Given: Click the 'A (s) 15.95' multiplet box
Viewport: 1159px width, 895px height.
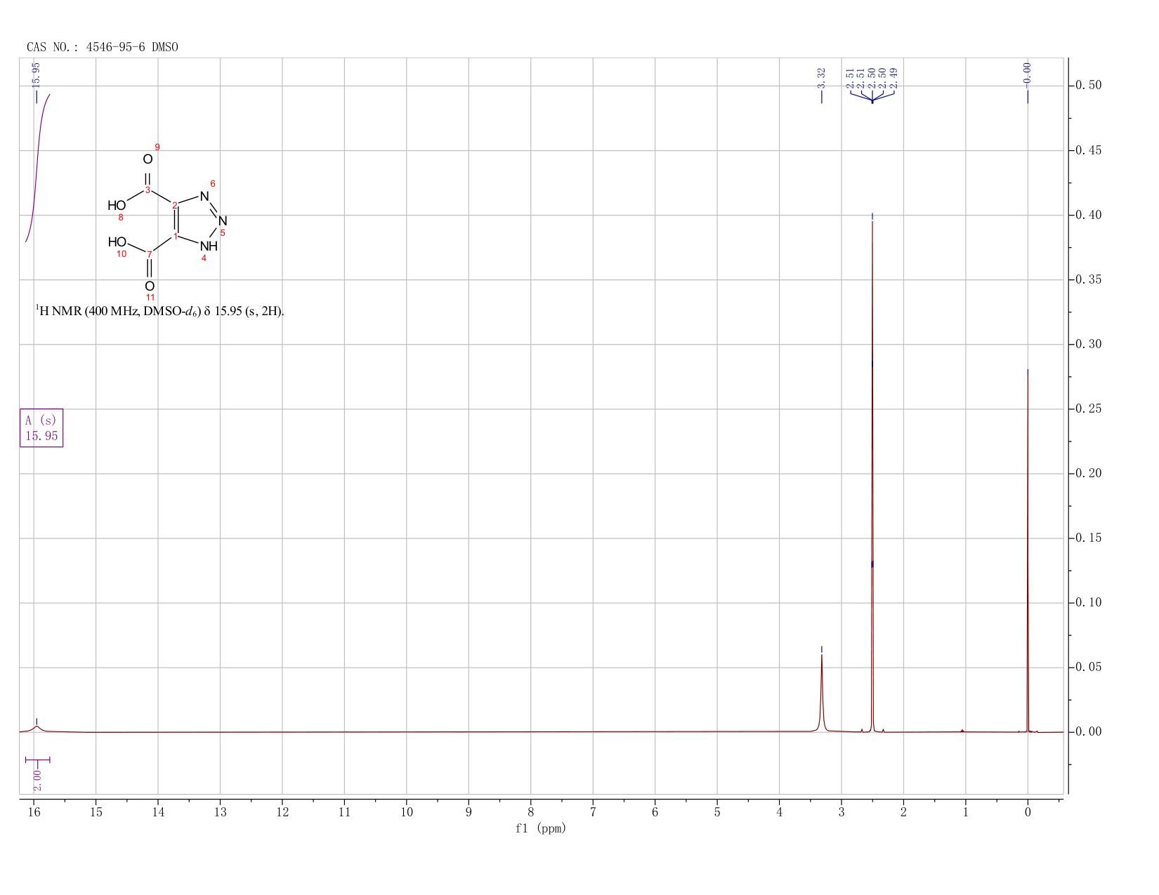Looking at the screenshot, I should 41,428.
